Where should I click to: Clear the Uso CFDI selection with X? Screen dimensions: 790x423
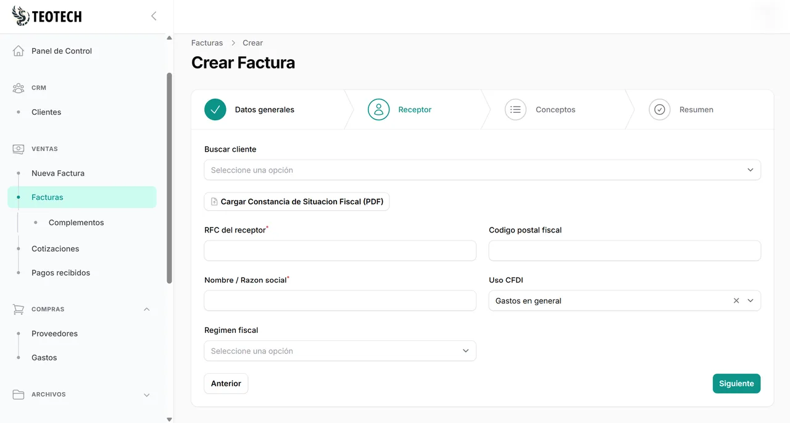click(x=736, y=301)
